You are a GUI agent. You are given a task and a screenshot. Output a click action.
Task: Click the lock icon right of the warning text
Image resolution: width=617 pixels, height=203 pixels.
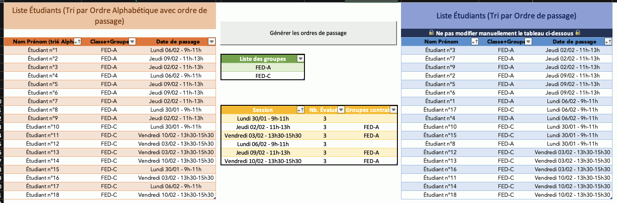coord(578,33)
